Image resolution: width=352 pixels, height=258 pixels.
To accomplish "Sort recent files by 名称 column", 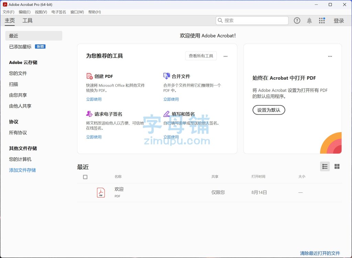I will click(118, 176).
